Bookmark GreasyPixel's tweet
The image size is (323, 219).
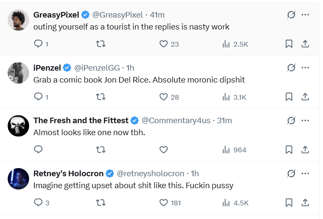pyautogui.click(x=289, y=44)
